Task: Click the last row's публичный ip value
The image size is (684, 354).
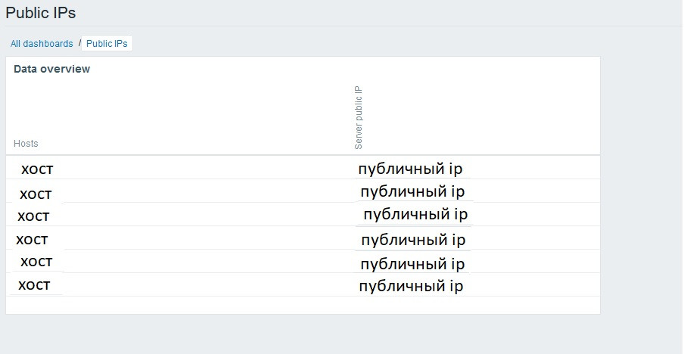Action: [411, 286]
